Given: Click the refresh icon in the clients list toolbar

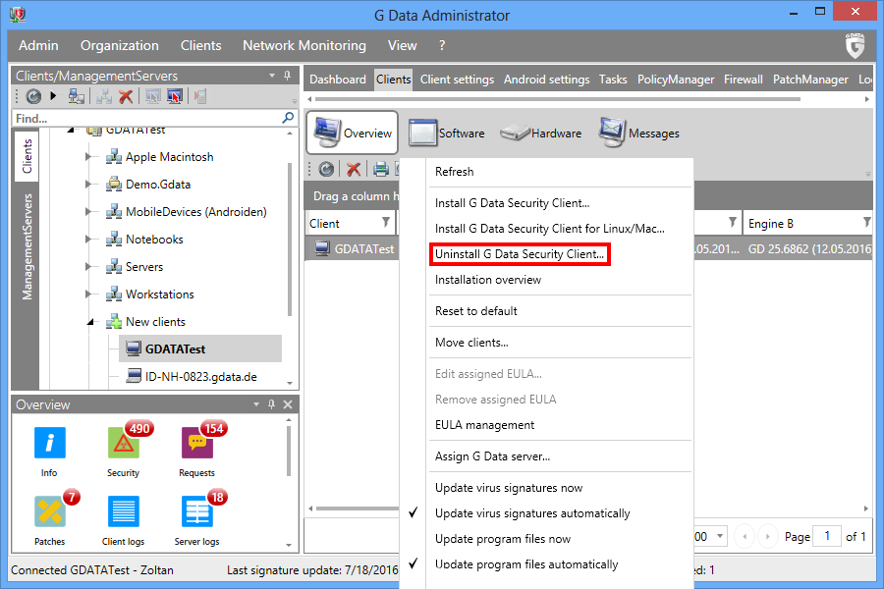Looking at the screenshot, I should [326, 169].
